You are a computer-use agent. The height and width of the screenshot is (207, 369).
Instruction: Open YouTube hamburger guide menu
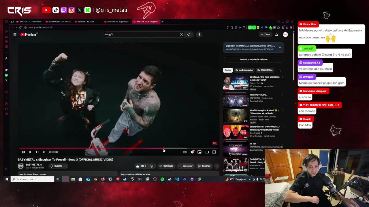pyautogui.click(x=15, y=34)
